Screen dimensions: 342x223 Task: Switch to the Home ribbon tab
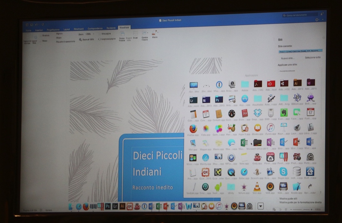click(x=28, y=30)
